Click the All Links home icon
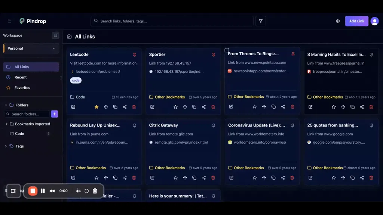Viewport: 383px width, 215px height. (x=69, y=37)
